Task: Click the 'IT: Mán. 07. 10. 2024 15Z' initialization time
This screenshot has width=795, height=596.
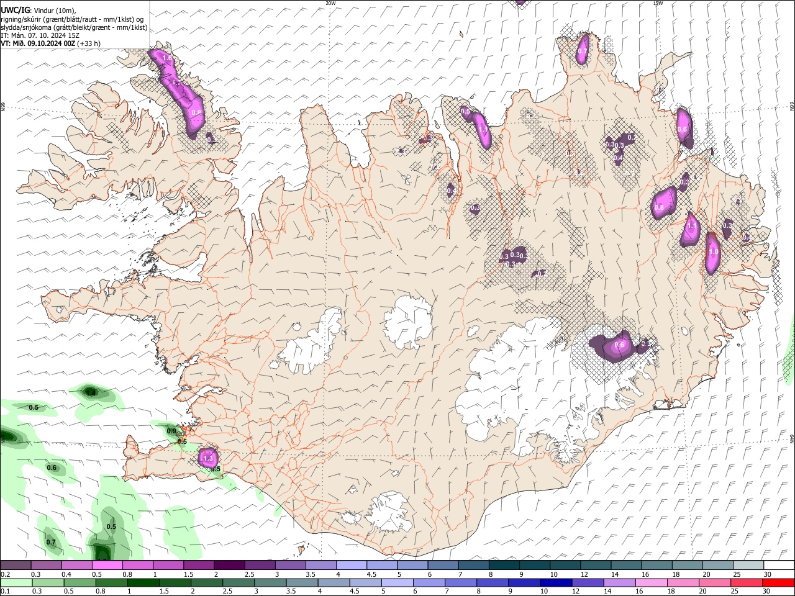Action: tap(40, 35)
